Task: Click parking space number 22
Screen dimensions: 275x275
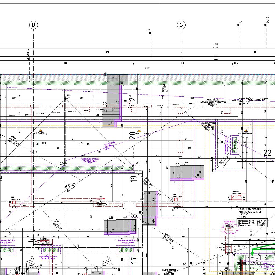Action: pyautogui.click(x=268, y=153)
